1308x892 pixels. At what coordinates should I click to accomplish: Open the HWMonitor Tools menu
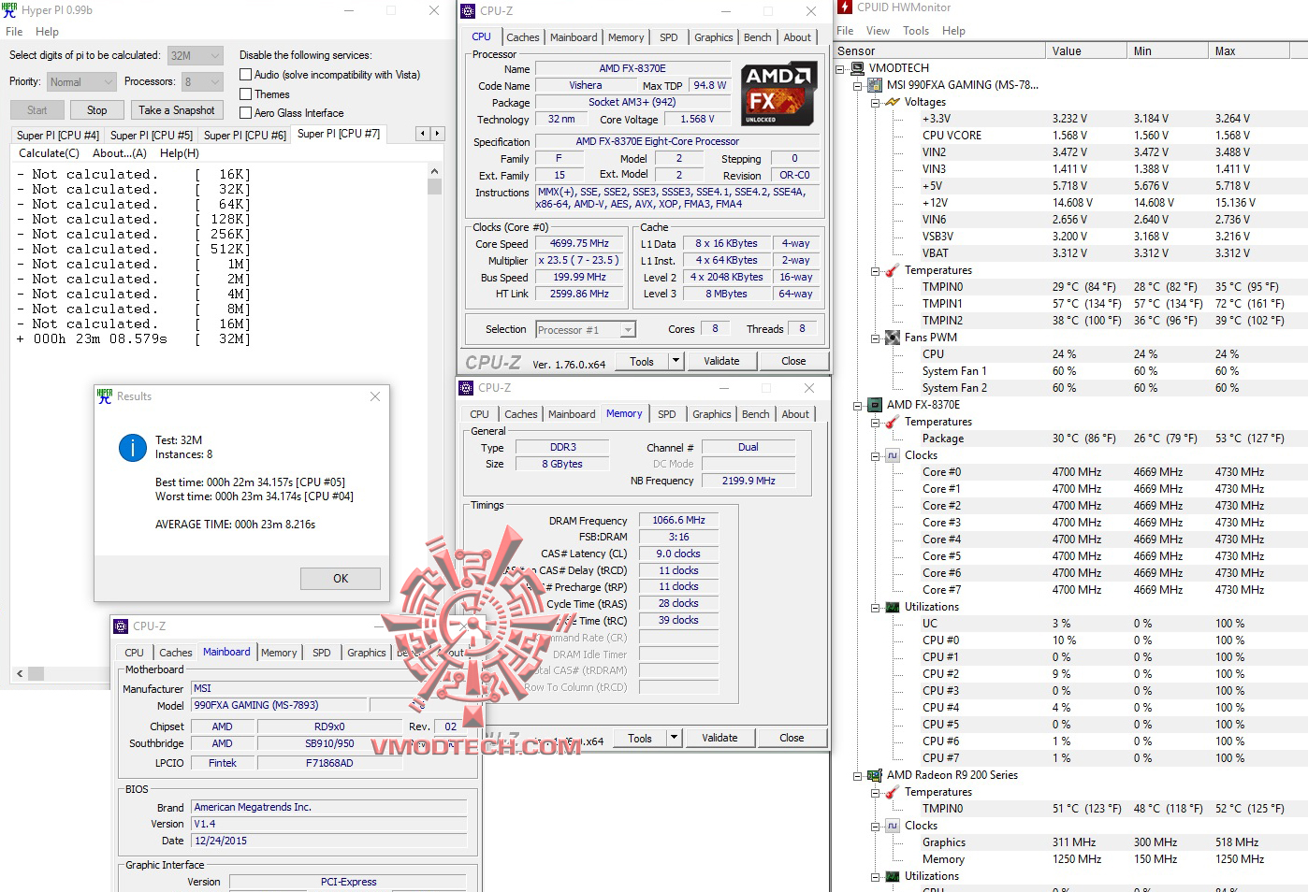916,31
